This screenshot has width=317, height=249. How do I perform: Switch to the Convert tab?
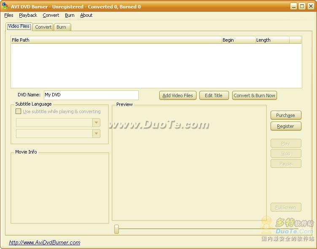pos(43,27)
